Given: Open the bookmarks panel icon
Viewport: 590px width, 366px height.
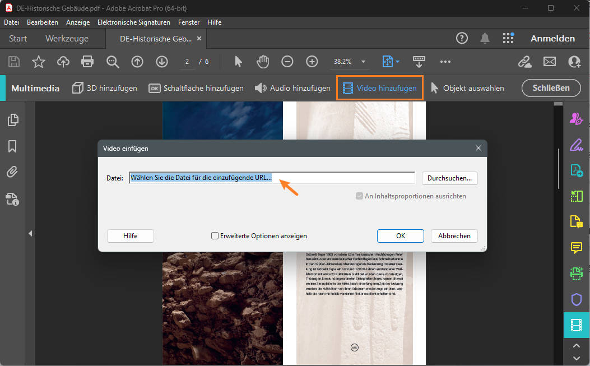Looking at the screenshot, I should [x=12, y=146].
